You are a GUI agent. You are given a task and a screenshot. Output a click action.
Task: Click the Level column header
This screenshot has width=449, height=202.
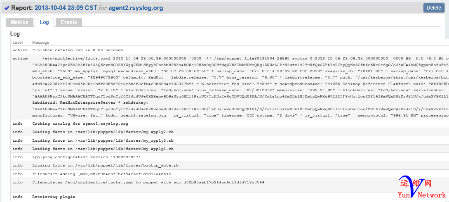click(18, 43)
